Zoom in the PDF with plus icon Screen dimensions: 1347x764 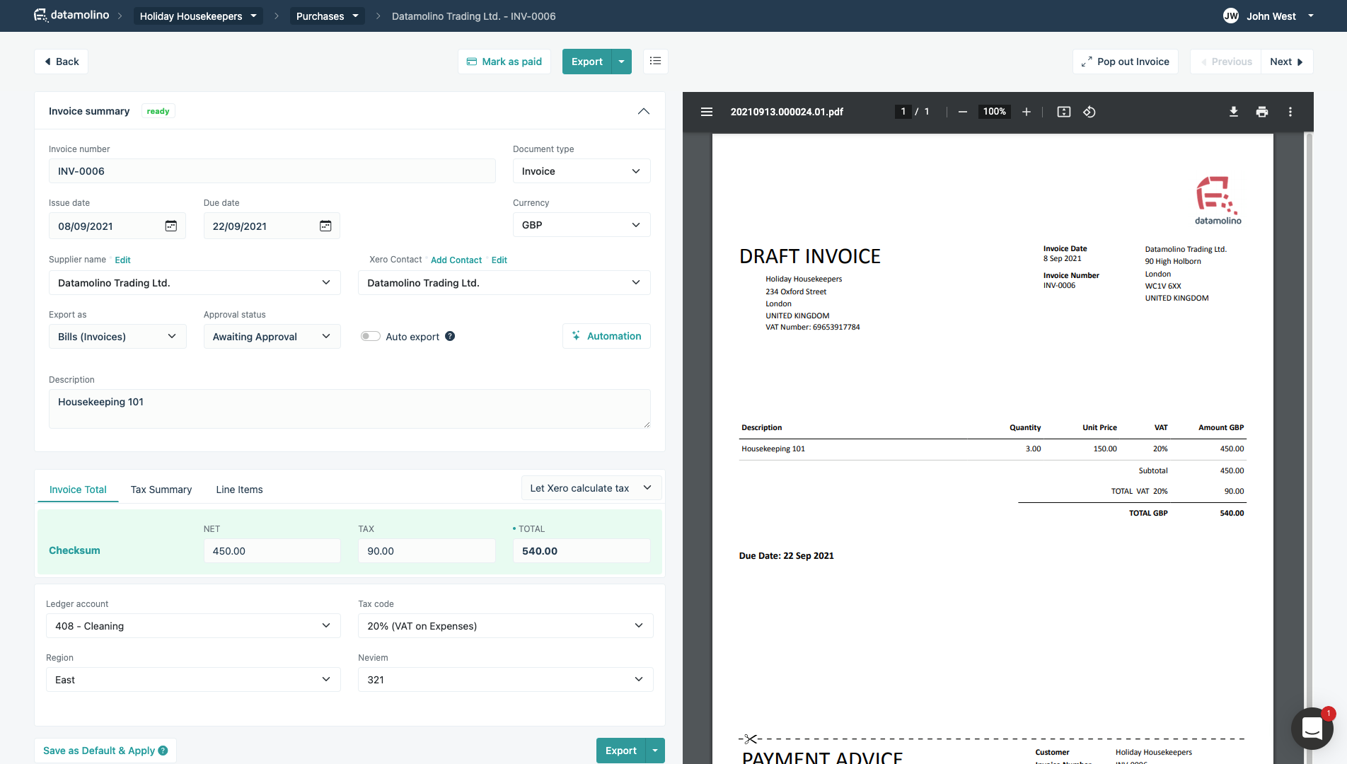[1026, 112]
